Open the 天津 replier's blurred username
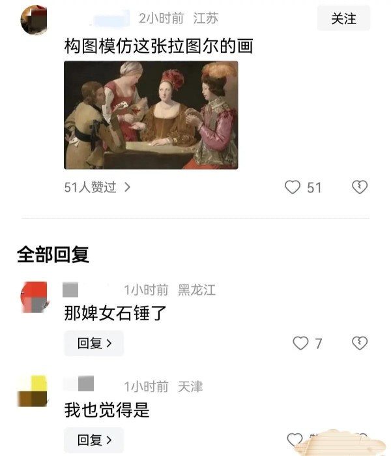This screenshot has width=391, height=456. coord(79,384)
